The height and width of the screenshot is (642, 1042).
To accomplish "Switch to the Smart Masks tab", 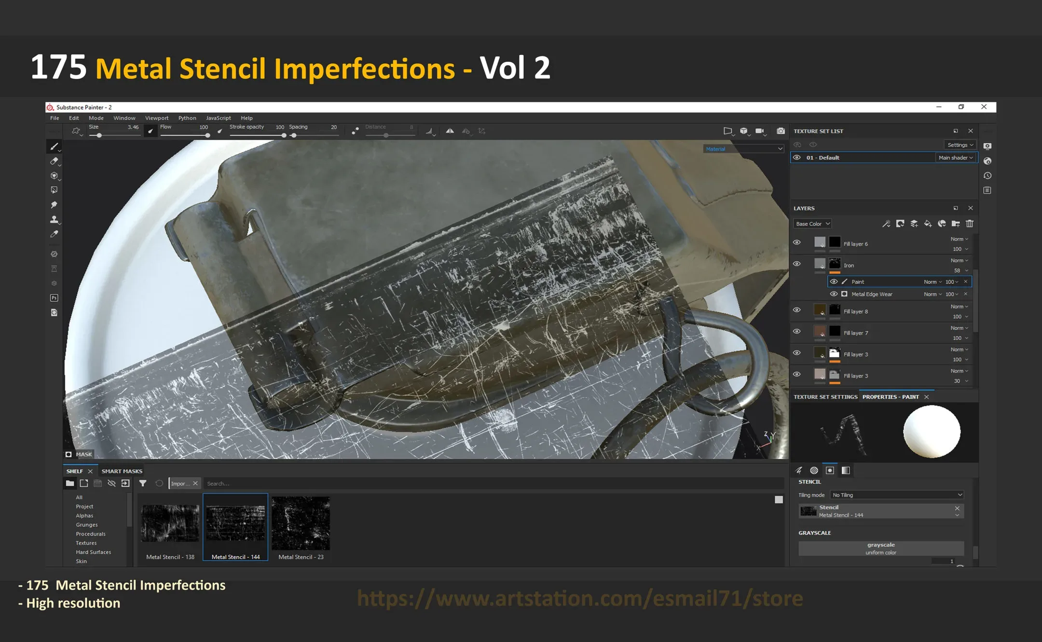I will [x=122, y=471].
